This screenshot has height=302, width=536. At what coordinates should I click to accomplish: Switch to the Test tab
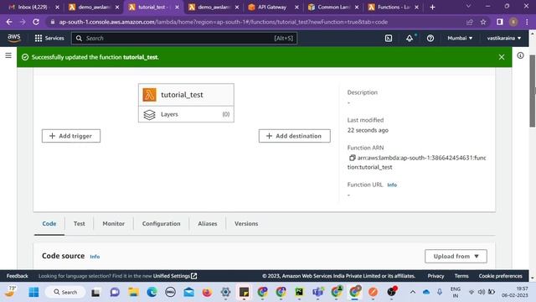coord(79,224)
